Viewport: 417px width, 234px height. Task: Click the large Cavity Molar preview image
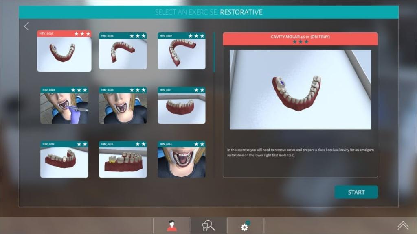(300, 89)
